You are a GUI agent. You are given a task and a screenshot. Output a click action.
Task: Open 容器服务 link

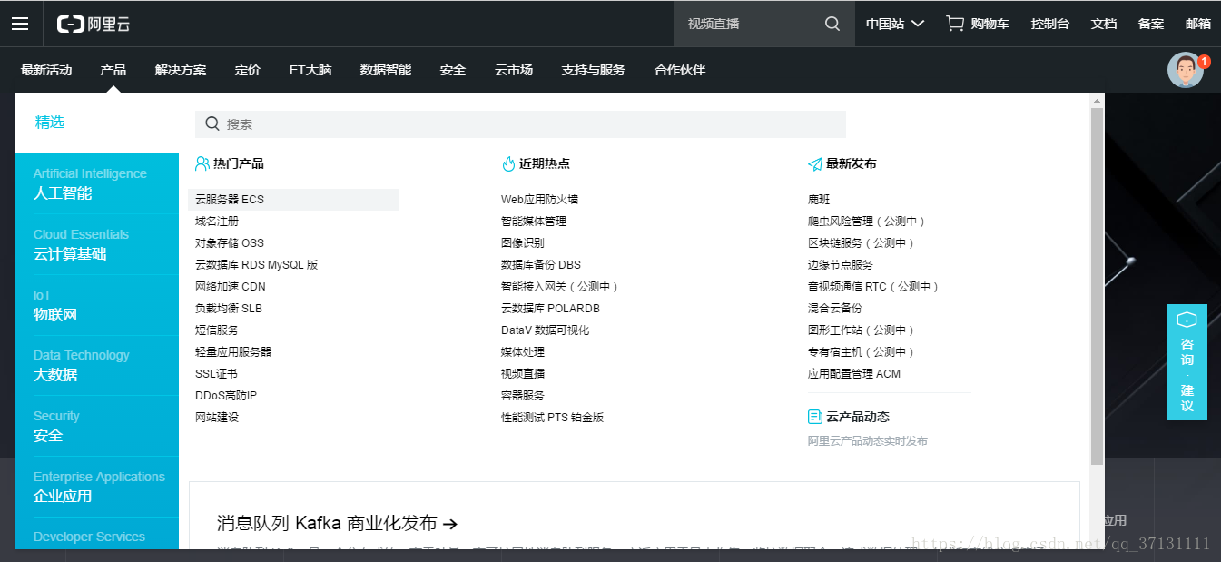[523, 396]
